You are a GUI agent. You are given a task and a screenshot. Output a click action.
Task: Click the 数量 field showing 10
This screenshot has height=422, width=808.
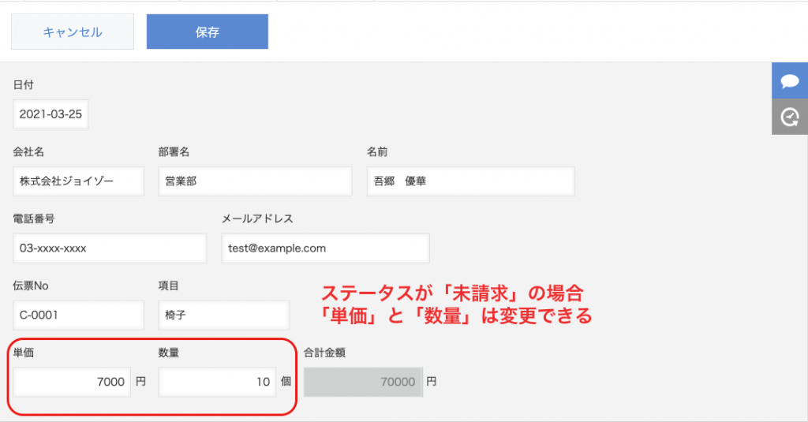[x=217, y=383]
